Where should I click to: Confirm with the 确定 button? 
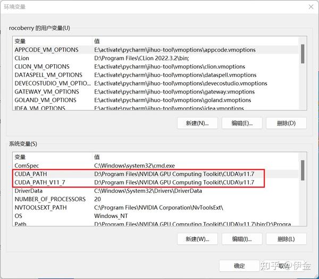[239, 266]
